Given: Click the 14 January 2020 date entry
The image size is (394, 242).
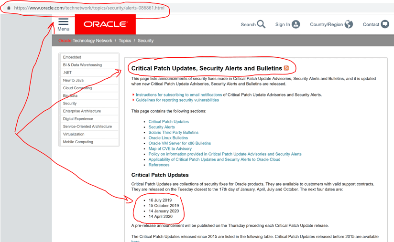Looking at the screenshot, I should 164,211.
